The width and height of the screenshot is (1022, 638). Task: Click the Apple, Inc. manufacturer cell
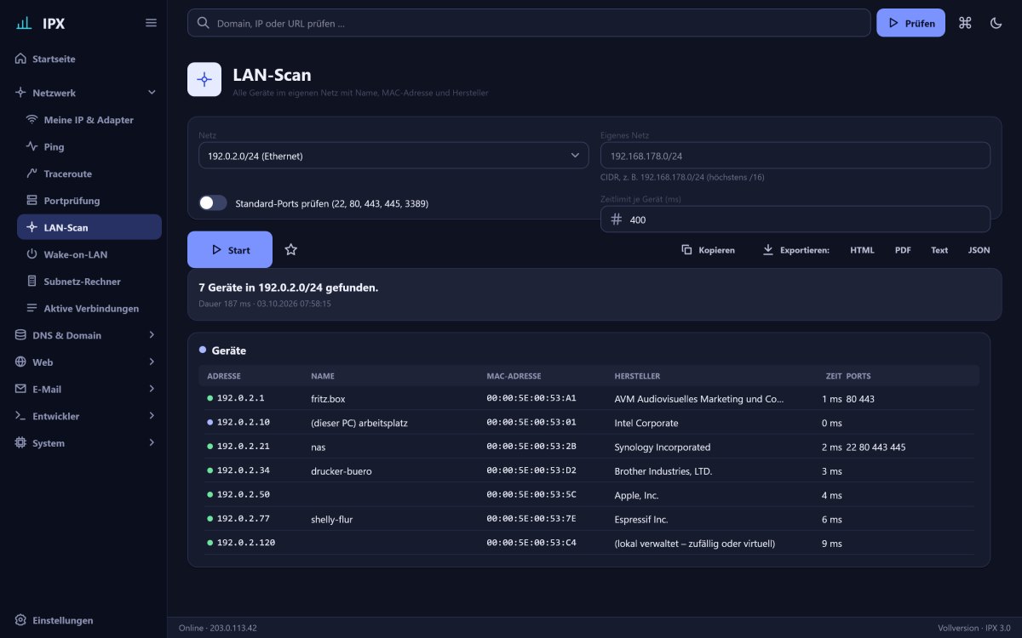click(x=636, y=495)
